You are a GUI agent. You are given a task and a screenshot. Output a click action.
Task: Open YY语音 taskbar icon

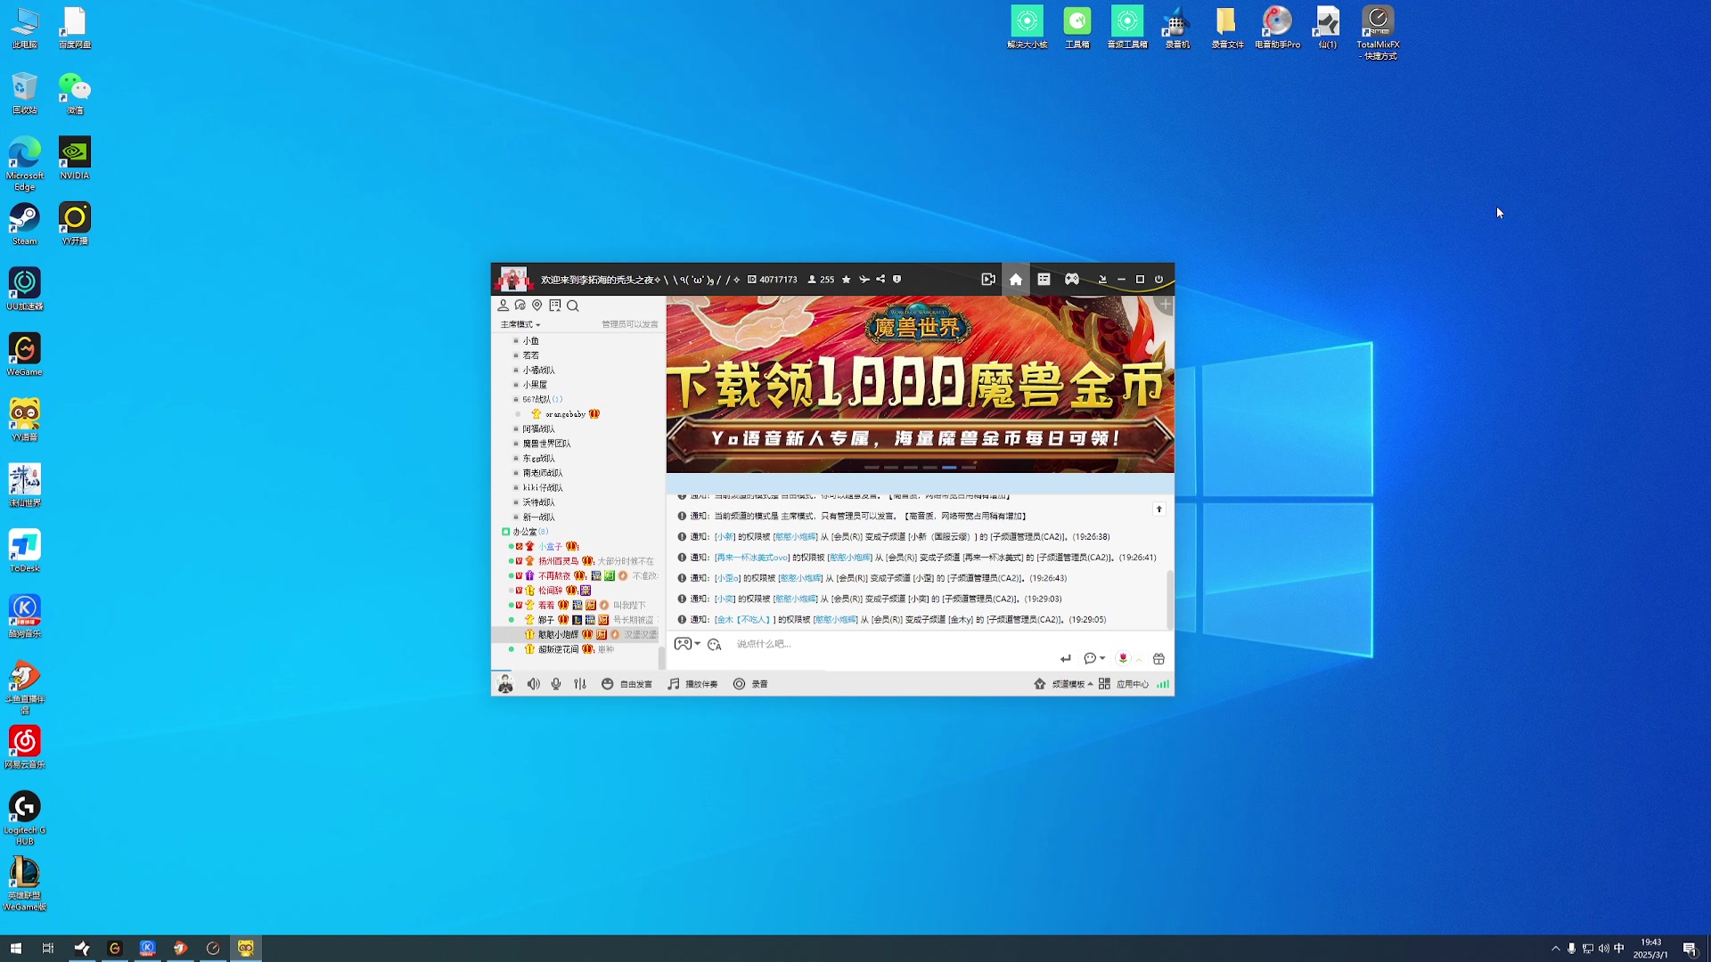click(245, 949)
